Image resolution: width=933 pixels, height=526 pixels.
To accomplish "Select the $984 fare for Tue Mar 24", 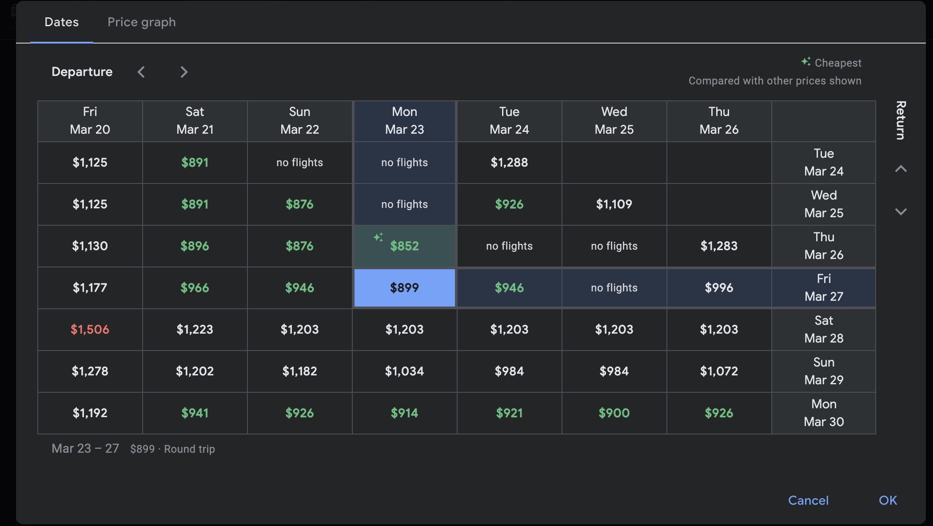I will point(510,371).
